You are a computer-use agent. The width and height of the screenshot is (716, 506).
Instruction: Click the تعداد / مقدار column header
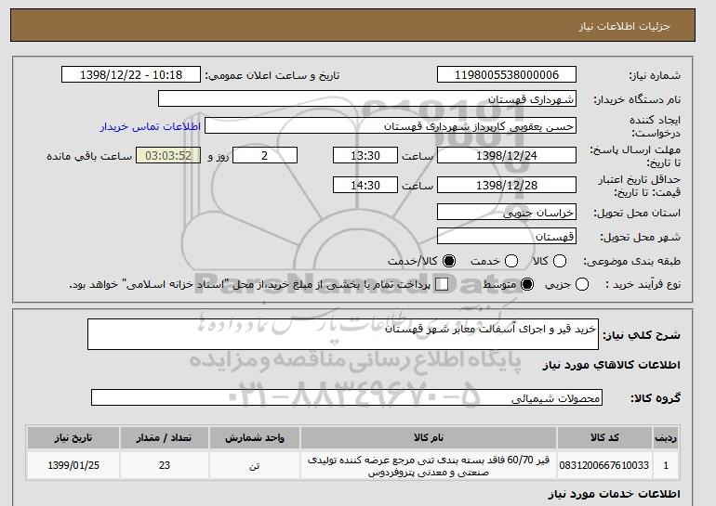coord(165,437)
